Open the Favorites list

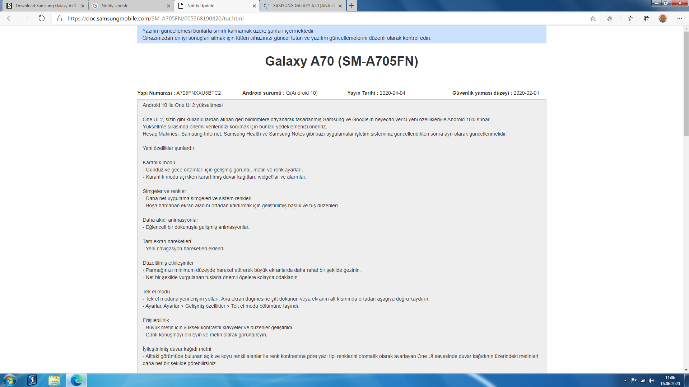[x=630, y=18]
